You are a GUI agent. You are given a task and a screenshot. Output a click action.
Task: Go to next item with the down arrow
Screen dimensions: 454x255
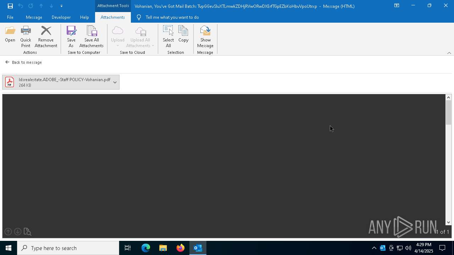click(x=51, y=6)
